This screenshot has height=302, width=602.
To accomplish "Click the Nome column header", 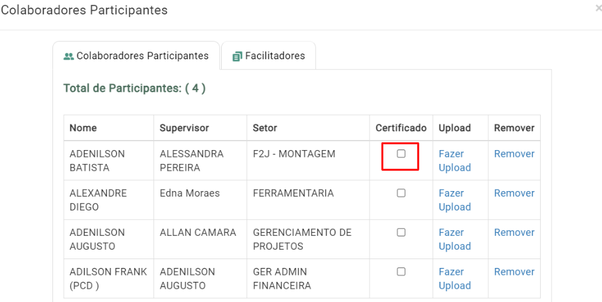I will 83,128.
